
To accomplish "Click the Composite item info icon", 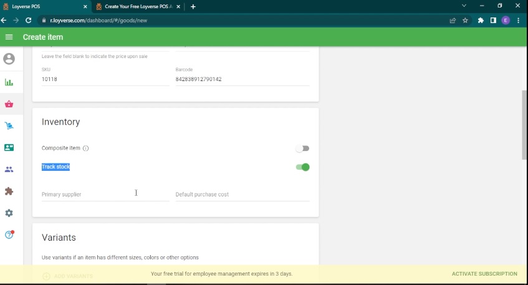I will [x=86, y=148].
